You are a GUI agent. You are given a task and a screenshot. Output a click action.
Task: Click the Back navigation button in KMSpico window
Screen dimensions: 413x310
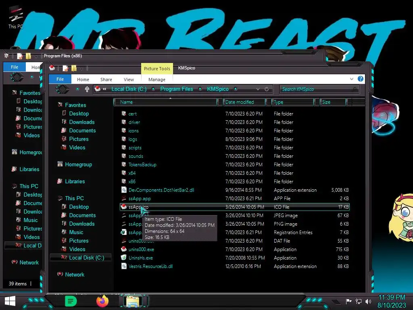coord(63,89)
